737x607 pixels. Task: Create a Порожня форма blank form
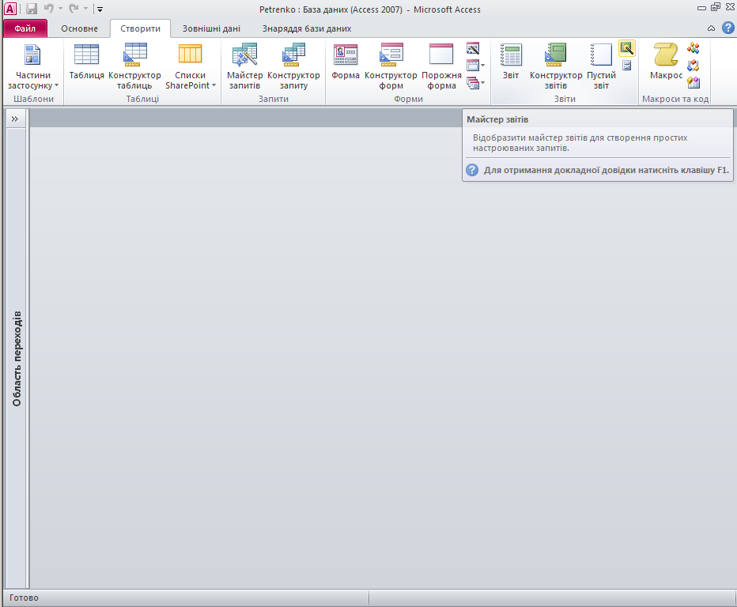[x=441, y=66]
